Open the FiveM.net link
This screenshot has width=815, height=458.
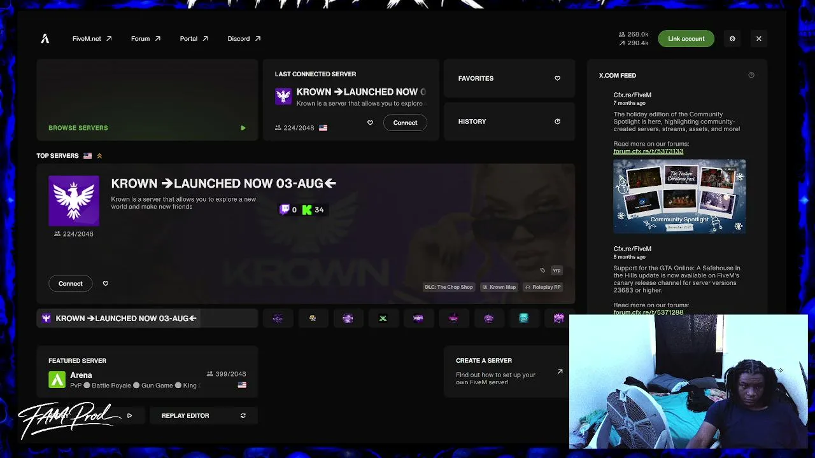click(x=92, y=39)
